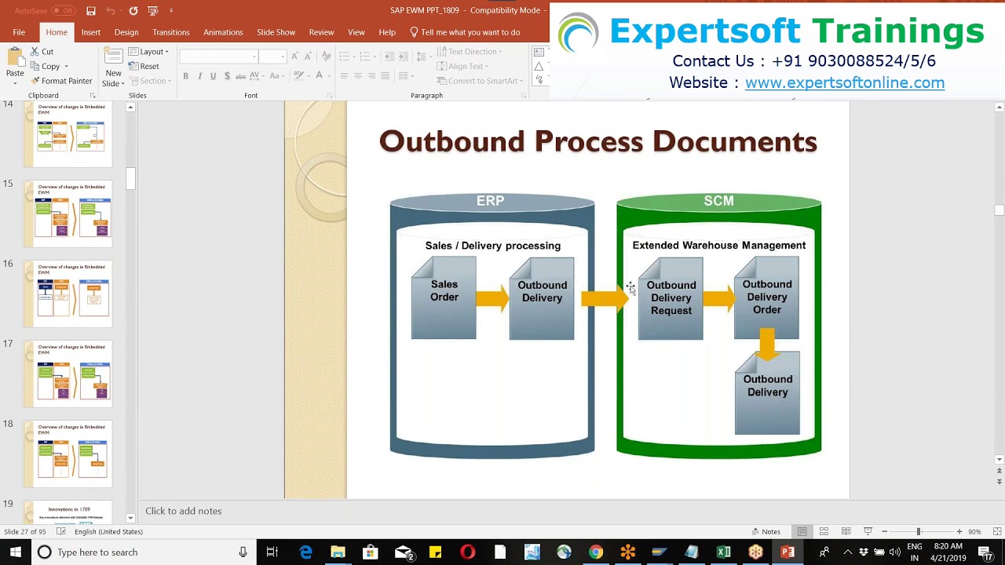This screenshot has width=1005, height=565.
Task: Toggle Italic formatting
Action: pos(199,76)
